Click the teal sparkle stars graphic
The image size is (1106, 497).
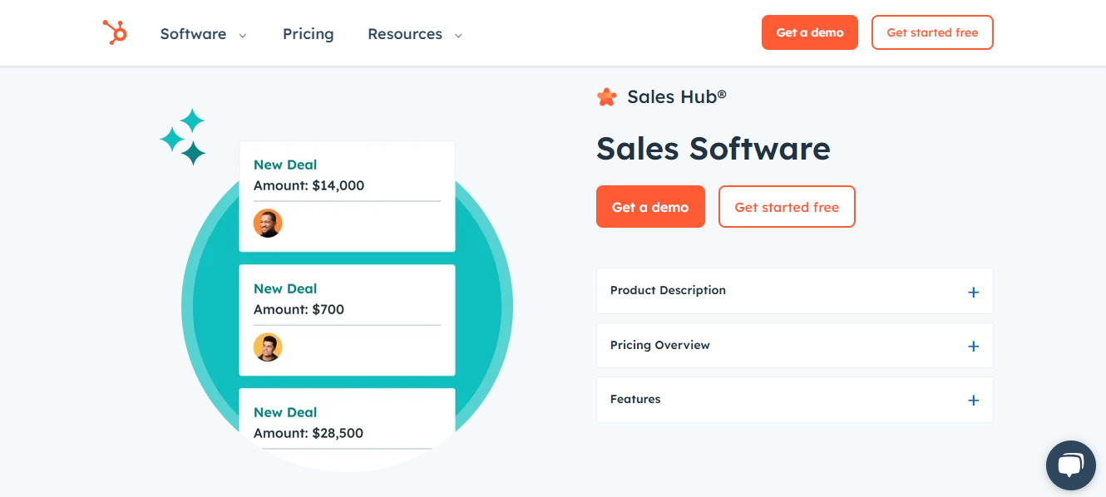pyautogui.click(x=184, y=136)
